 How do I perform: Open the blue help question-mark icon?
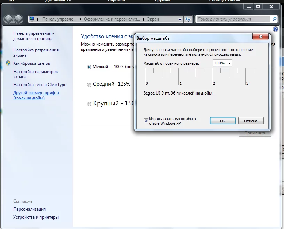276,29
